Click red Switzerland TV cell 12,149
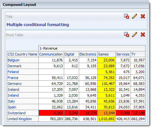153x129 pixels. [x=138, y=113]
